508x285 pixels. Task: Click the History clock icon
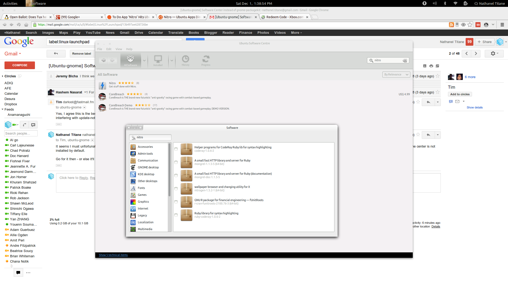(x=185, y=59)
